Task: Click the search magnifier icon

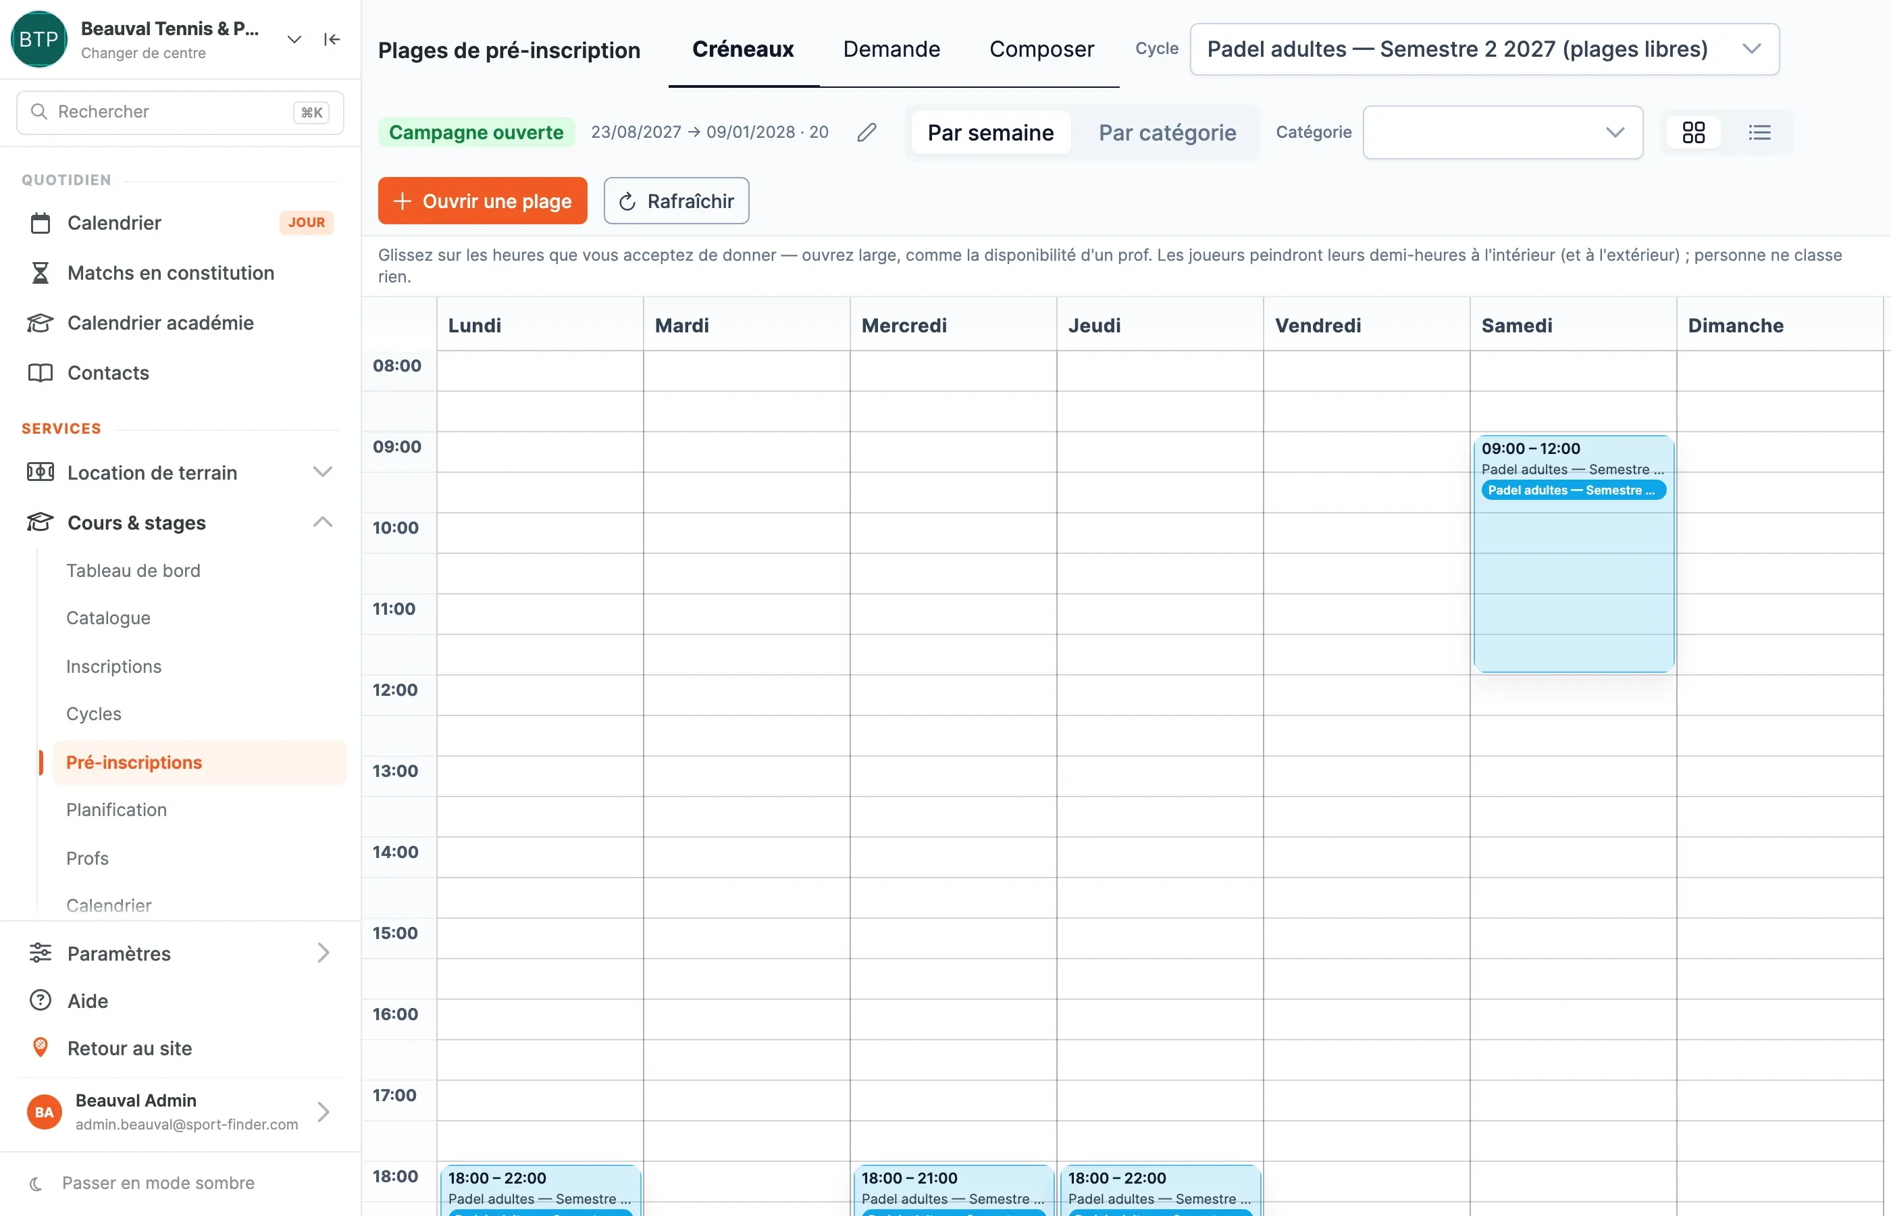Action: (38, 111)
